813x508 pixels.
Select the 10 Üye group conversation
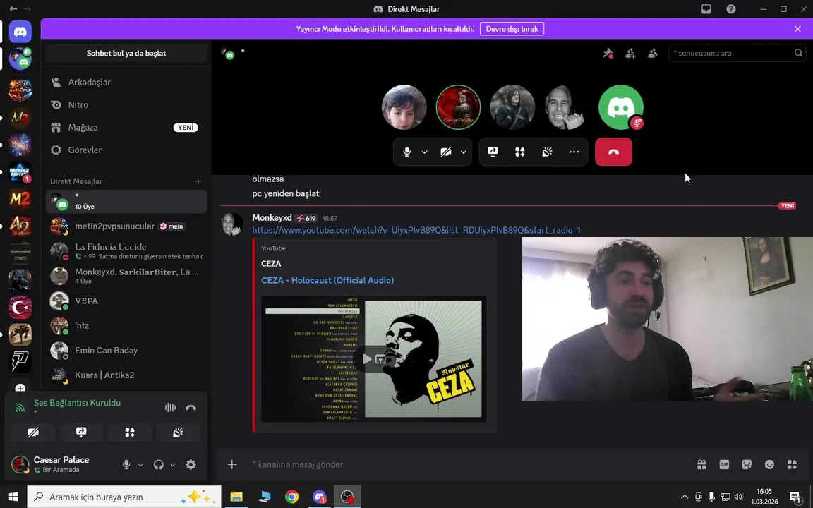tap(126, 201)
